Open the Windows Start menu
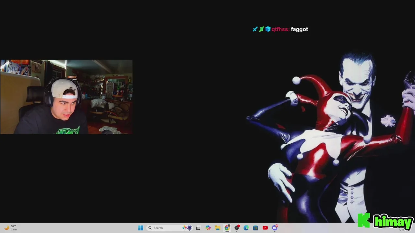The width and height of the screenshot is (415, 233). tap(140, 228)
